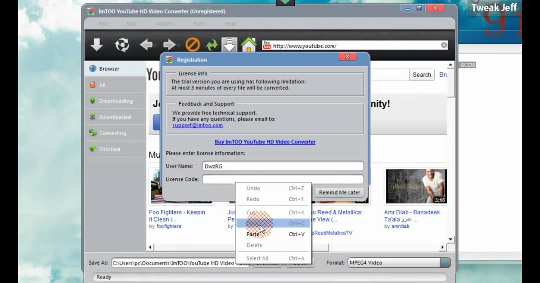Click the save-page download box icon
The height and width of the screenshot is (283, 540).
229,45
